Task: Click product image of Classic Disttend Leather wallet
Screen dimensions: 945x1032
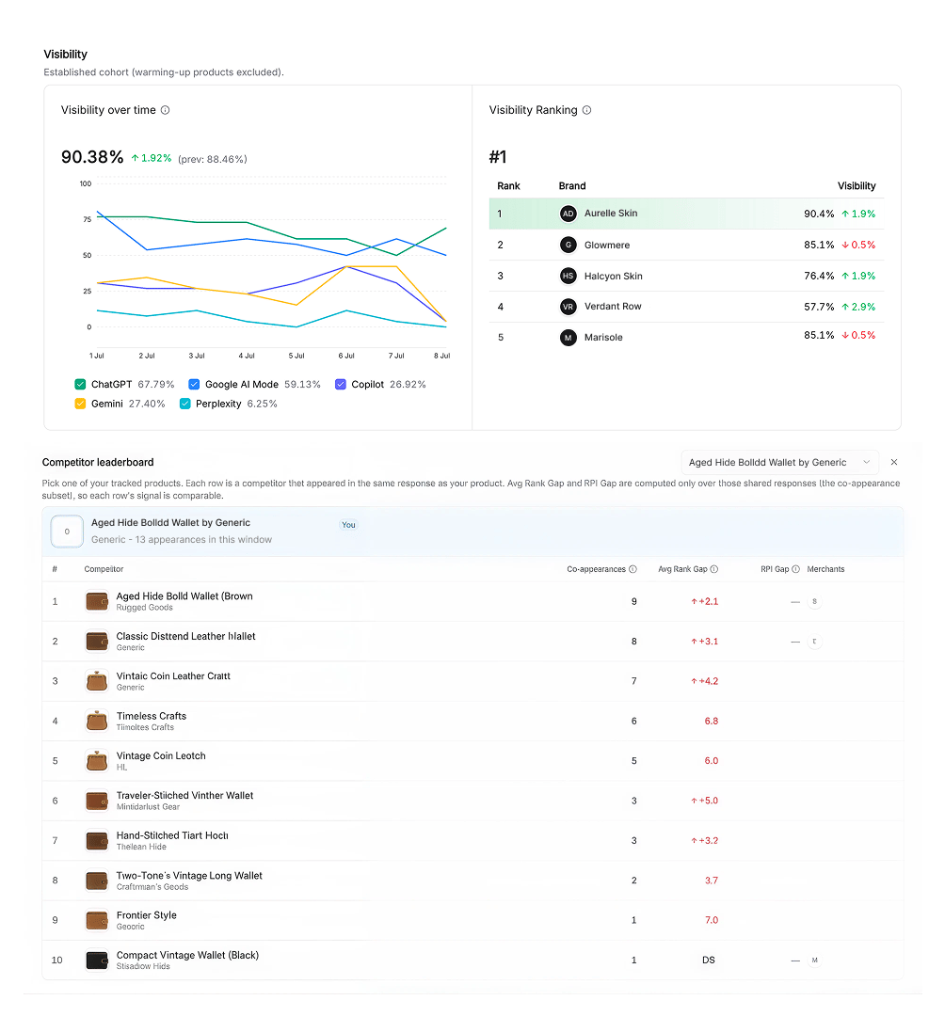Action: point(97,641)
